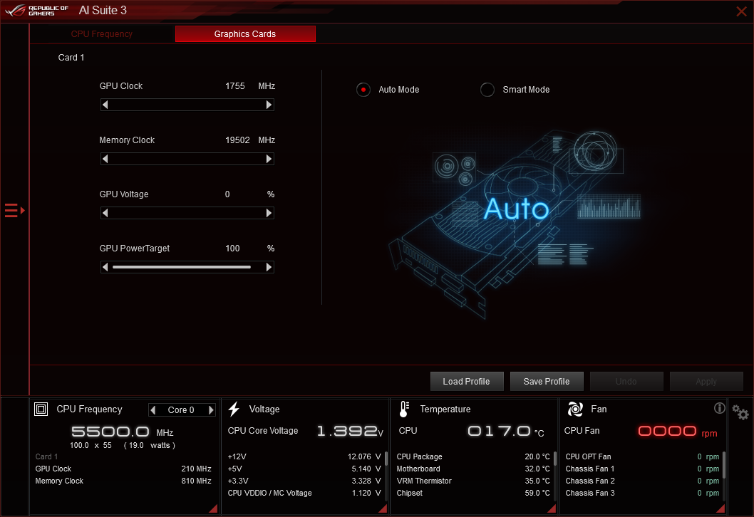
Task: Click the Fan panel icon
Action: tap(574, 409)
